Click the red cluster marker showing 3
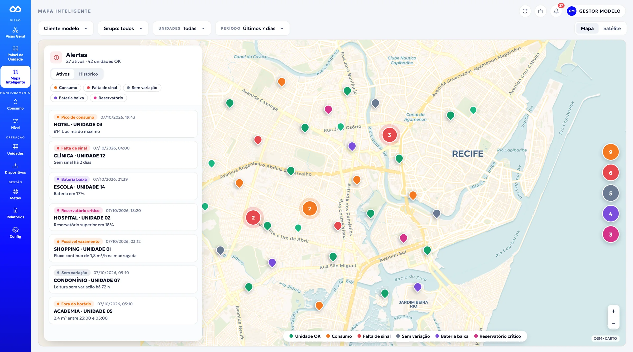 pos(389,135)
